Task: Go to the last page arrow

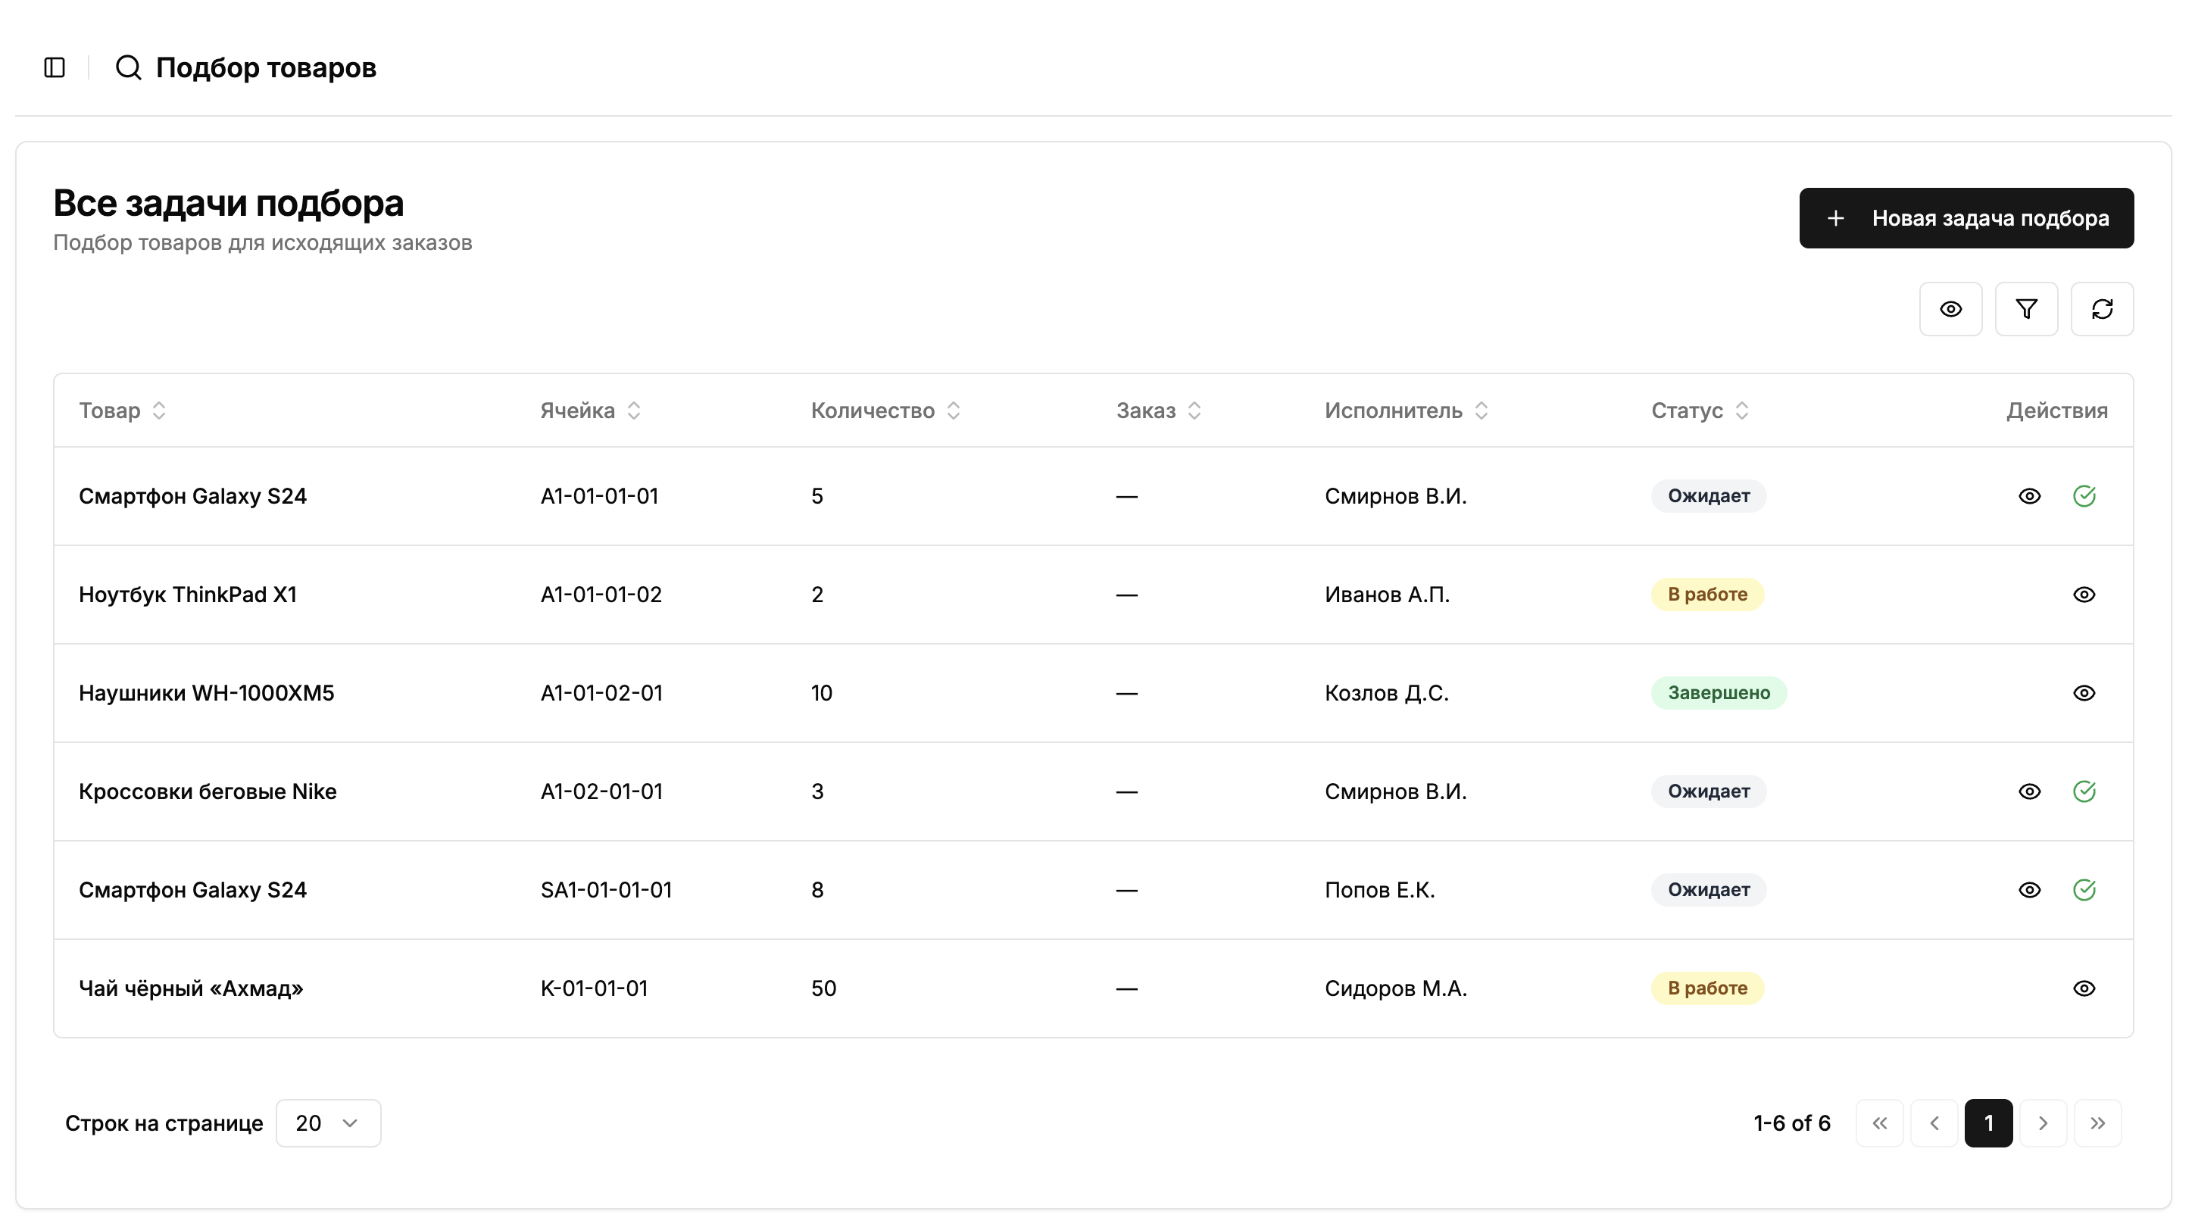Action: 2097,1123
